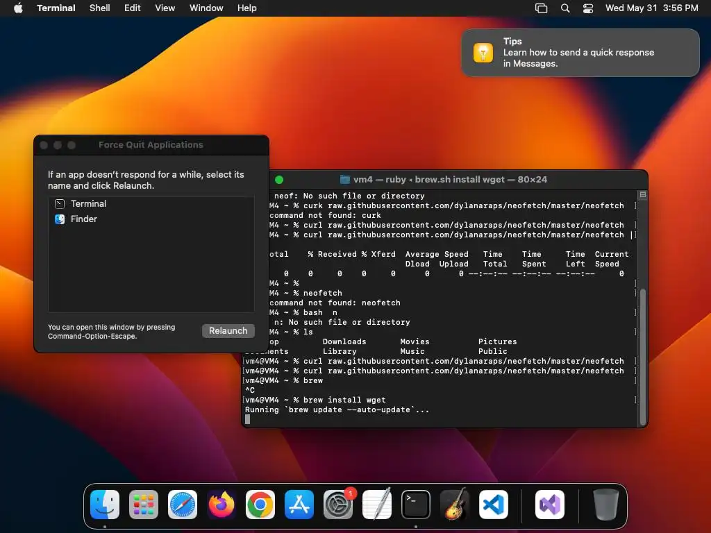Click 'Downloads' in the ls output

(344, 341)
